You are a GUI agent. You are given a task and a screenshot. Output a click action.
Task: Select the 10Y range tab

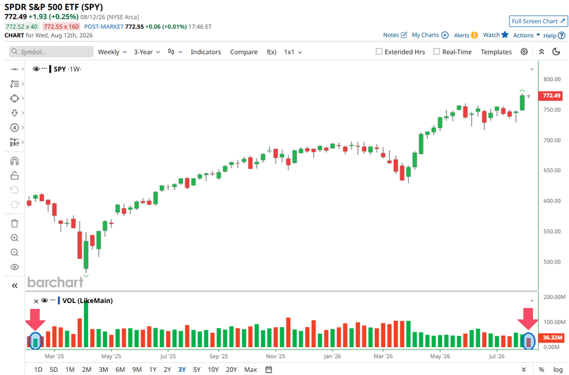pos(213,369)
